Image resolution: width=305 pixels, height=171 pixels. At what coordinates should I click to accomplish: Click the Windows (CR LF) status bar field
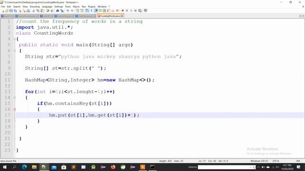click(x=259, y=161)
